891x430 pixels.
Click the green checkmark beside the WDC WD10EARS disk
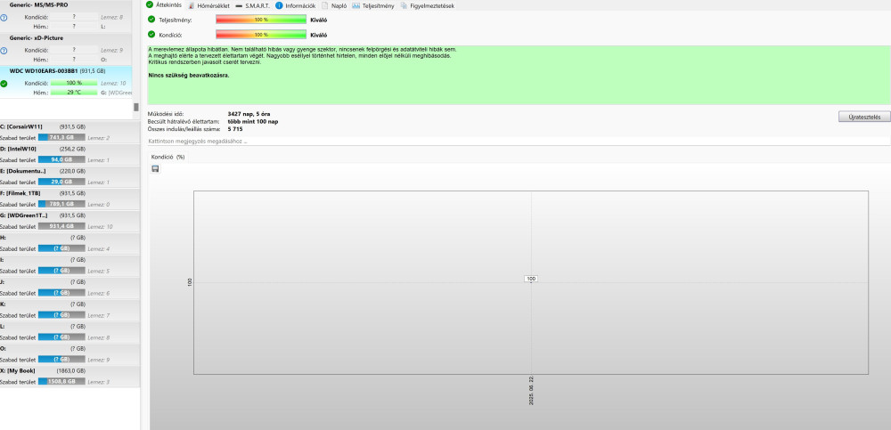4,83
